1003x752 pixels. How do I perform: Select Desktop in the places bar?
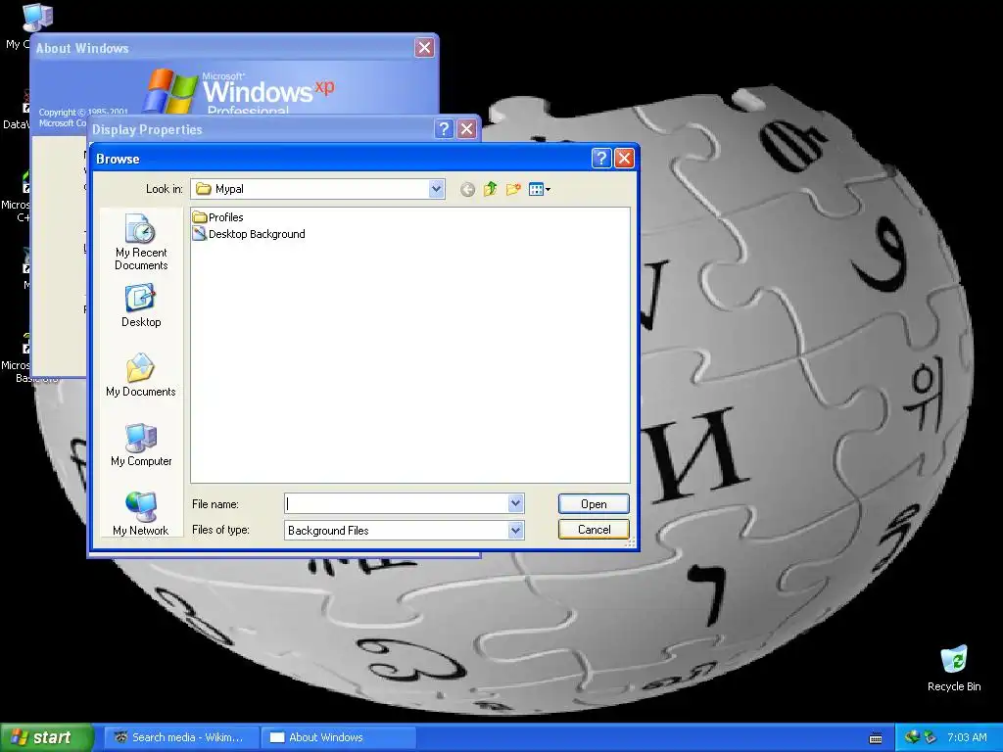[141, 305]
